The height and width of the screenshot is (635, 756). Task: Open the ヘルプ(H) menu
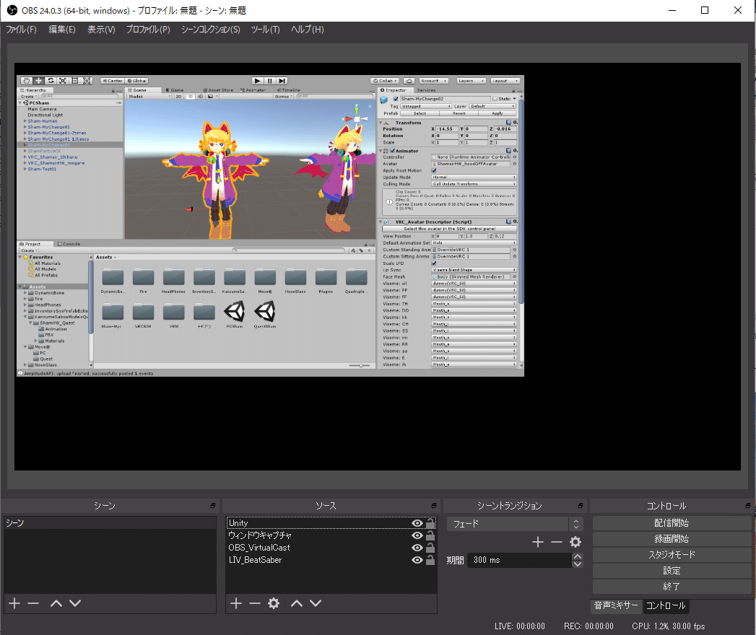coord(307,30)
